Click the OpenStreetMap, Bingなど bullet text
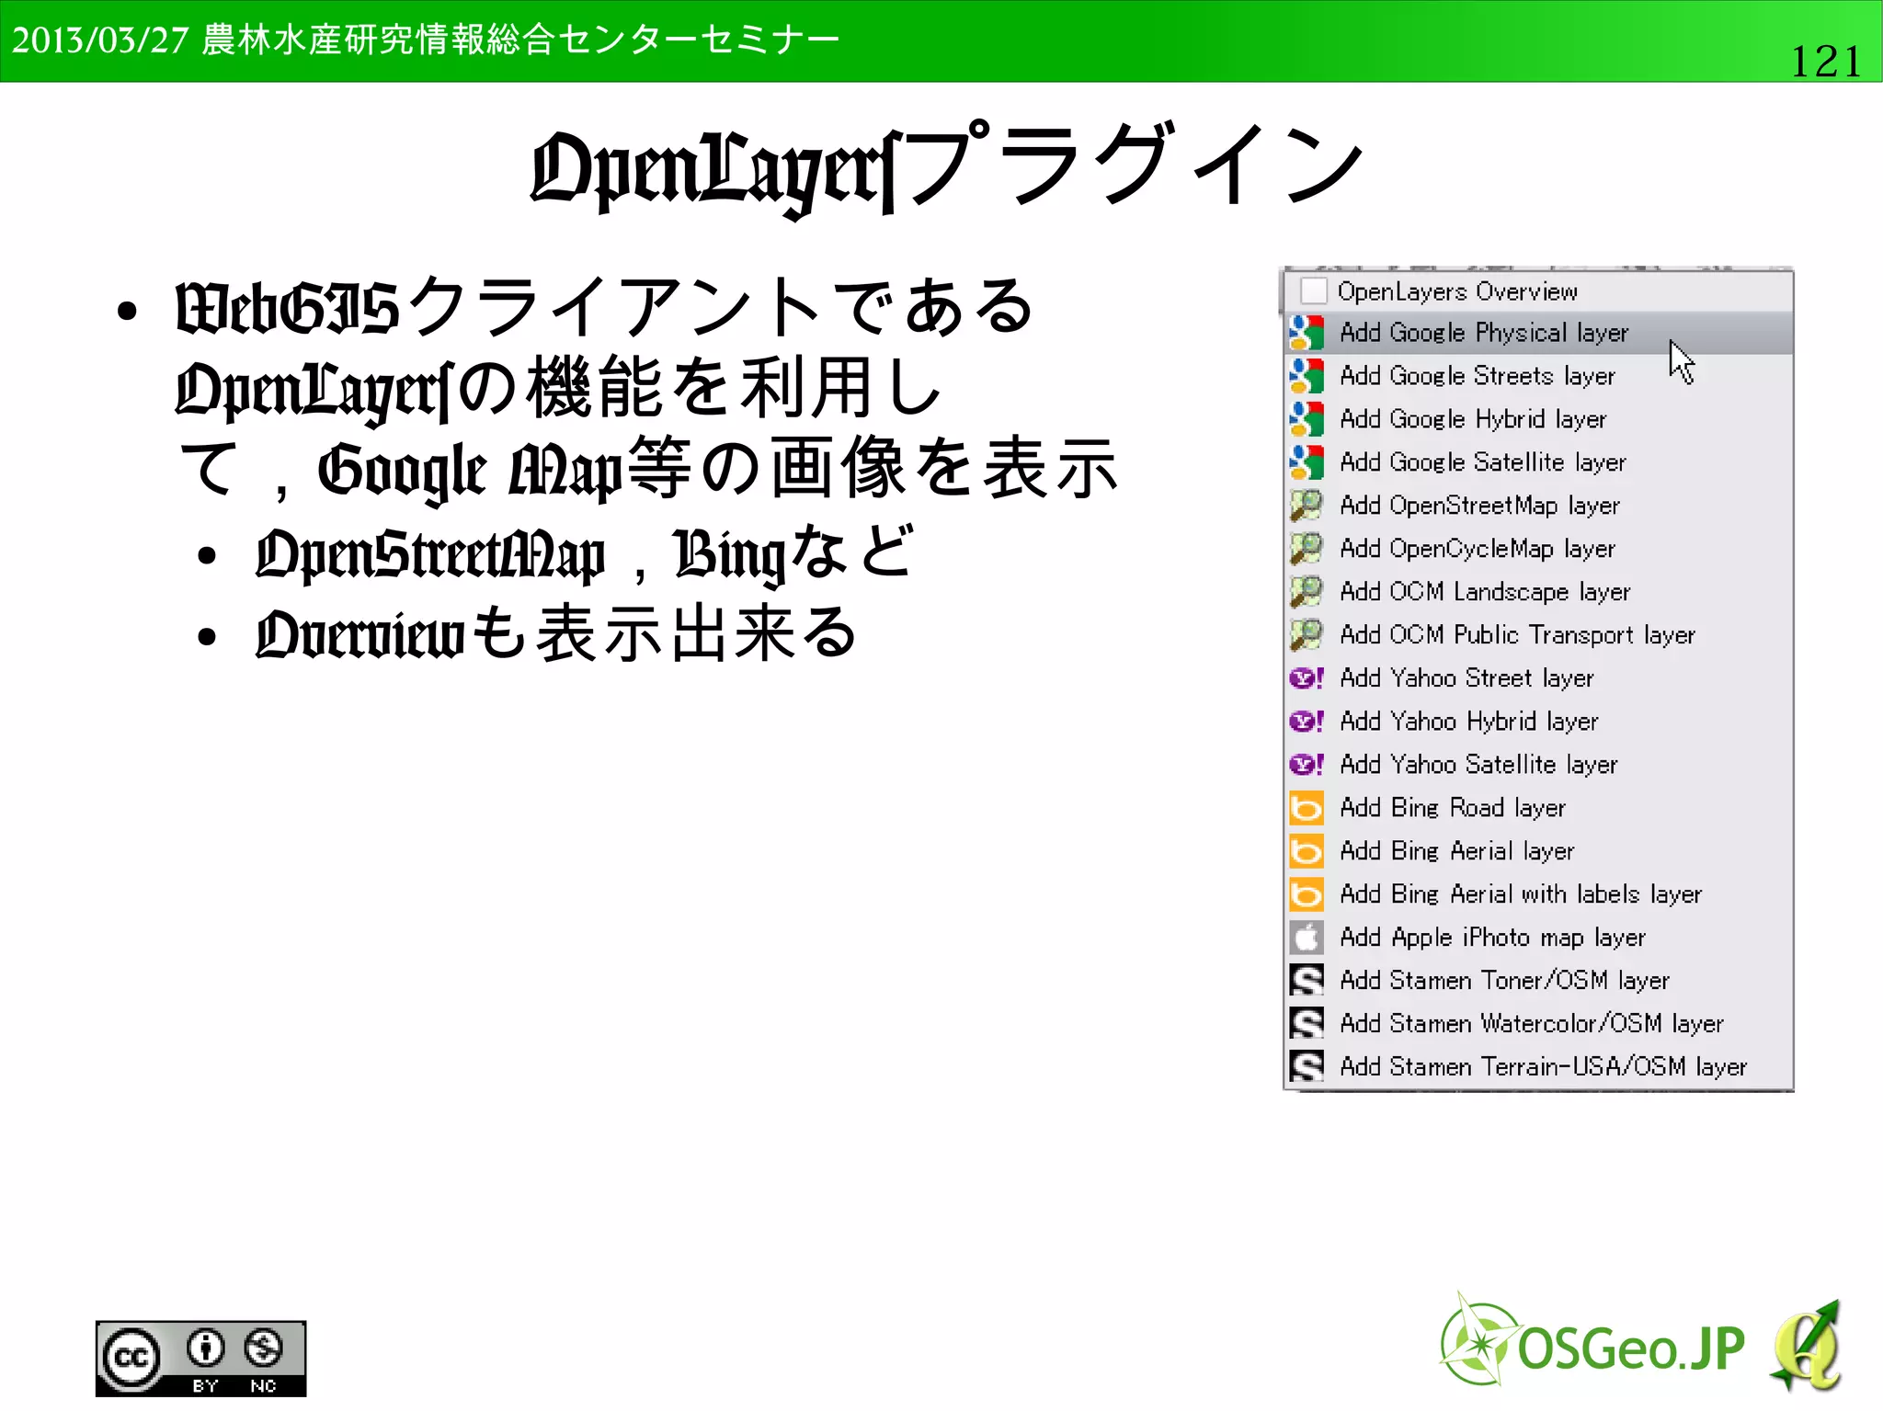The height and width of the screenshot is (1411, 1883). coord(586,553)
